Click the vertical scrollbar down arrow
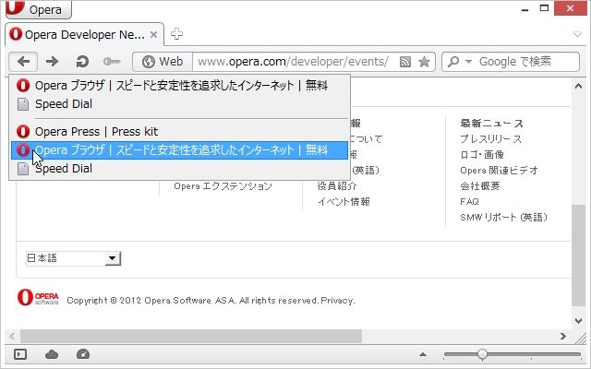 (x=578, y=321)
